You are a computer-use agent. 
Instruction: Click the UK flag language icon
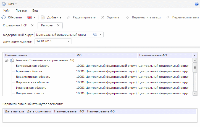(x=29, y=17)
